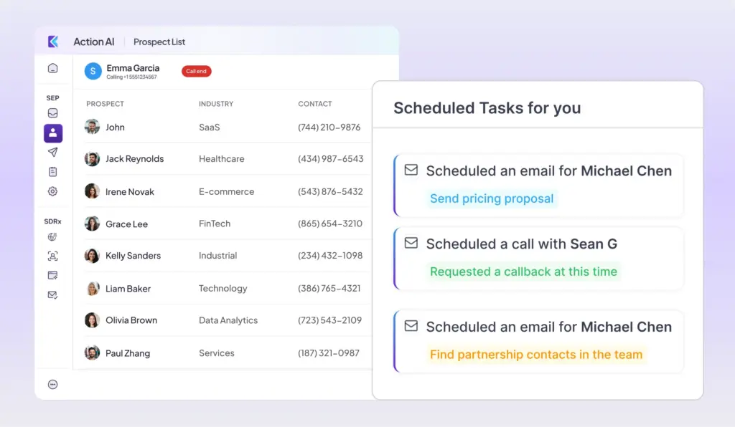Open the paper plane send icon
This screenshot has height=427, width=735.
point(52,153)
